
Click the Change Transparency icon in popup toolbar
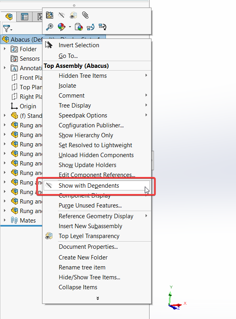[x=73, y=15]
